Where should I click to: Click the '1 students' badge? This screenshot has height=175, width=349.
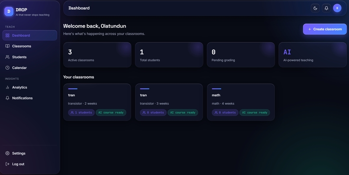pyautogui.click(x=81, y=113)
